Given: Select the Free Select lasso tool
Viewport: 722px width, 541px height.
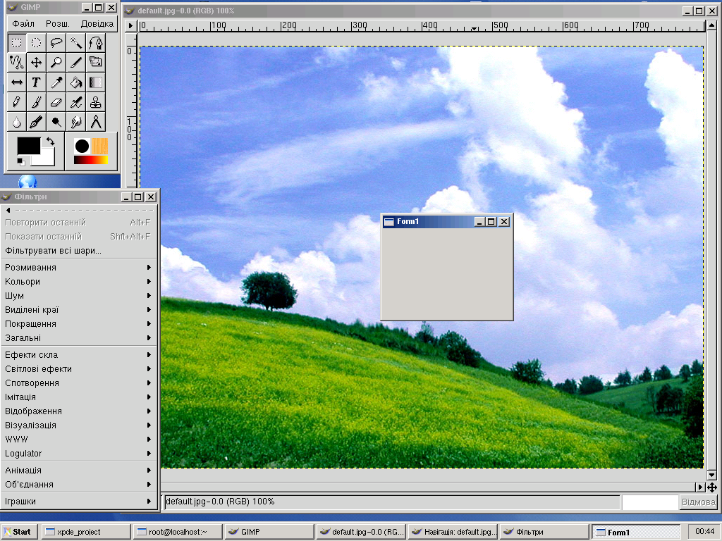Looking at the screenshot, I should point(56,42).
